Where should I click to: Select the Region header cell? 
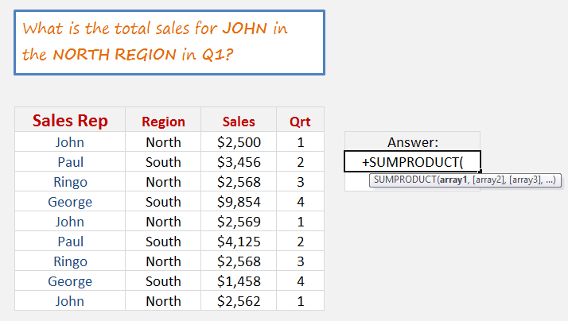[163, 120]
